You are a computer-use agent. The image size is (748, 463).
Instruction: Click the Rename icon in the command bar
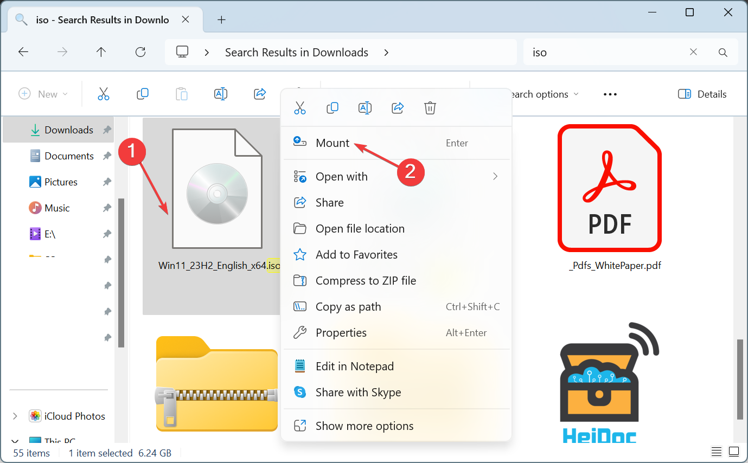(221, 94)
